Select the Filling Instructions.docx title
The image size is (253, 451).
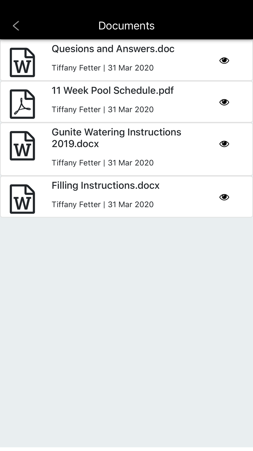pos(106,185)
